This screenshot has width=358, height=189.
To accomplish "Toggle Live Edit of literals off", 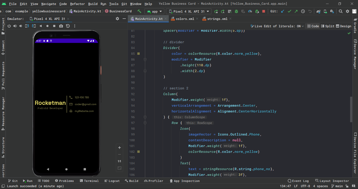I will [277, 26].
